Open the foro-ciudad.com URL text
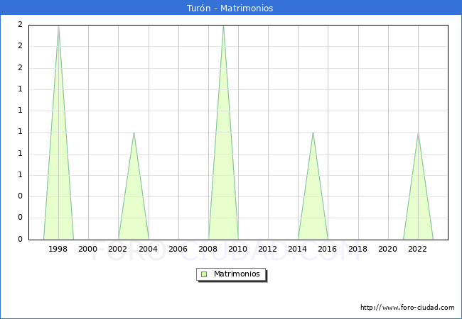This screenshot has width=462, height=319. pos(407,307)
